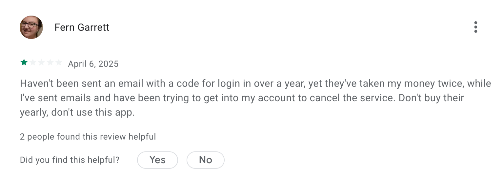Click the third empty rating star
This screenshot has height=177, width=504.
[x=41, y=62]
